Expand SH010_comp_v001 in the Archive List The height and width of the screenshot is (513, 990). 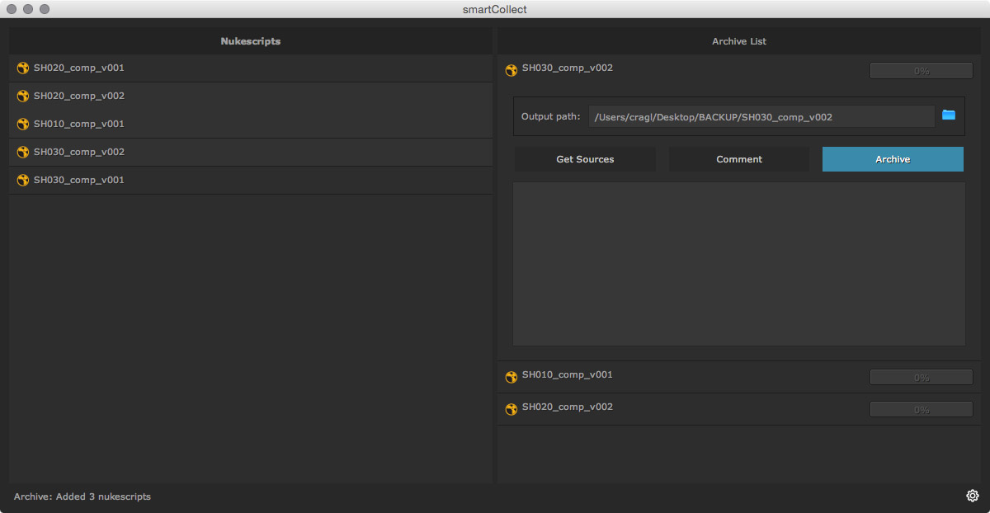point(568,375)
